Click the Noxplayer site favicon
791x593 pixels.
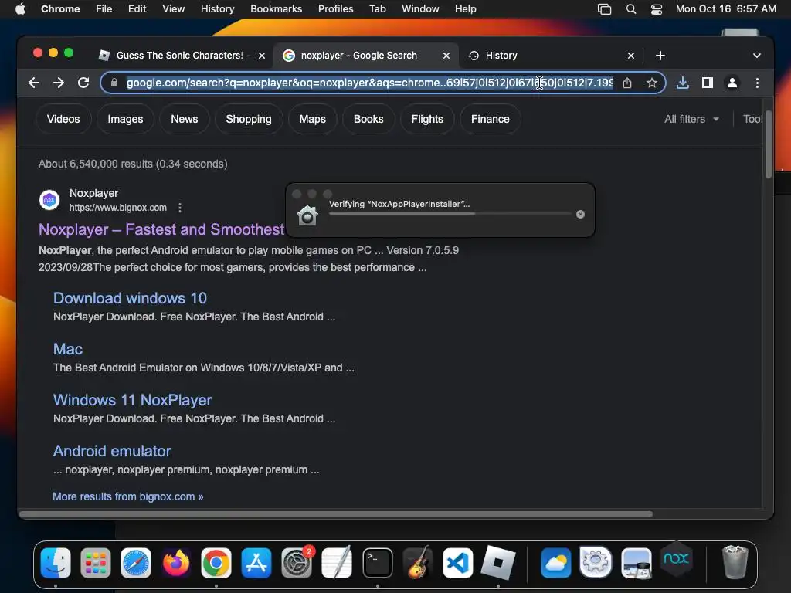click(49, 200)
